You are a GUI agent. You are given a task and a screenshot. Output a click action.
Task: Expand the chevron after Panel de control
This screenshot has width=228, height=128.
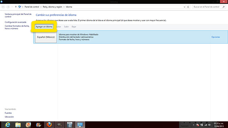(41, 7)
